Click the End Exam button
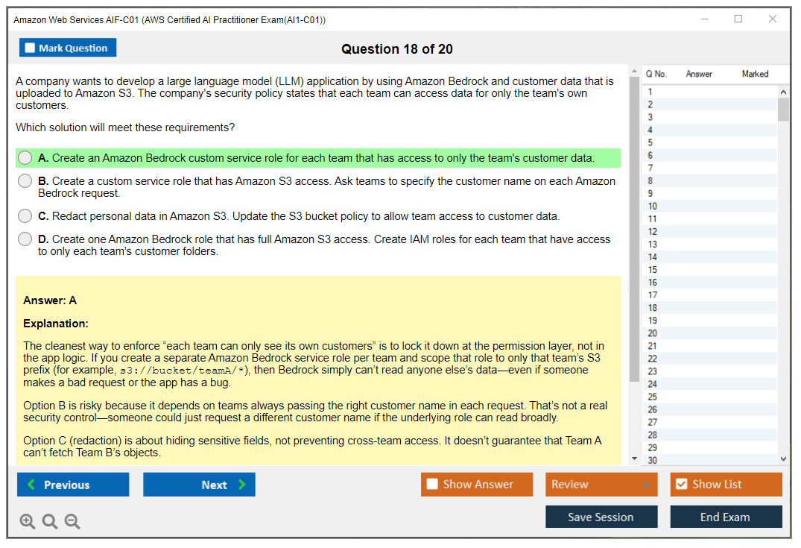 coord(726,517)
